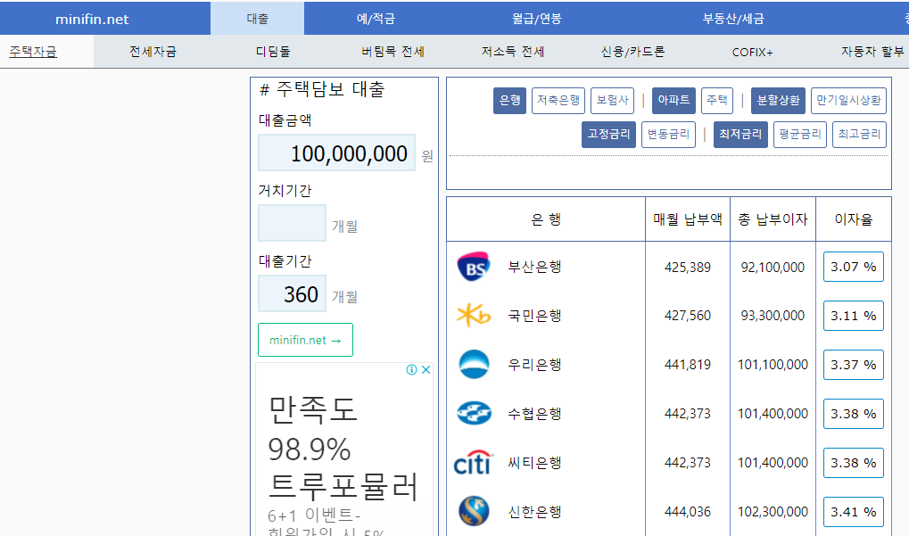Select the 자동차 할부 submenu

(872, 52)
